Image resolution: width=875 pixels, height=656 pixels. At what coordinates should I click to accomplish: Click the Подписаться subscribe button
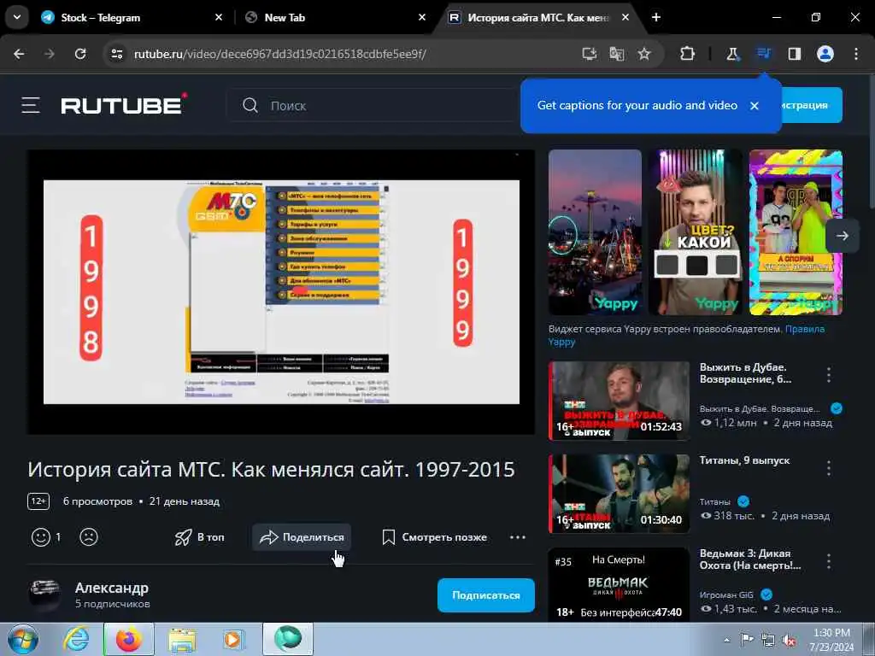tap(486, 595)
